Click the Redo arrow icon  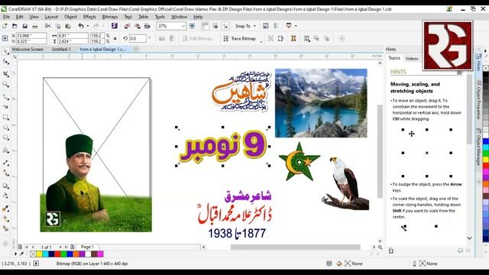coord(96,26)
